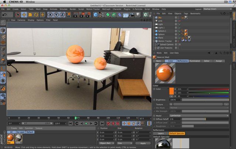This screenshot has height=149, width=236.
Task: Click the Default filter in Material Manager
Action: coord(30,132)
